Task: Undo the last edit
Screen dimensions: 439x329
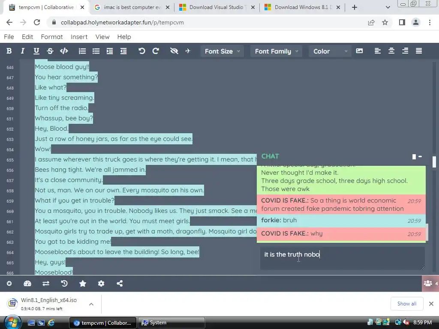Action: click(141, 51)
